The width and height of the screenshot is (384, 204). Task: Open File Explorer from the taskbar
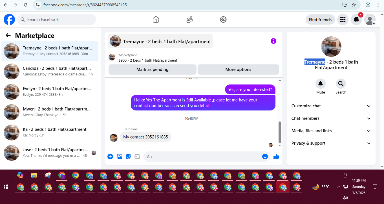34,175
